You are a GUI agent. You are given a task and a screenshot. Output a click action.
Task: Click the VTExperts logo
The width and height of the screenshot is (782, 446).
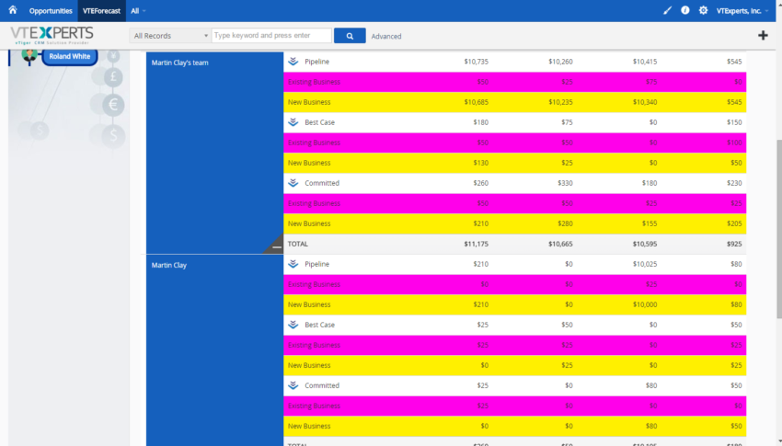(x=52, y=35)
